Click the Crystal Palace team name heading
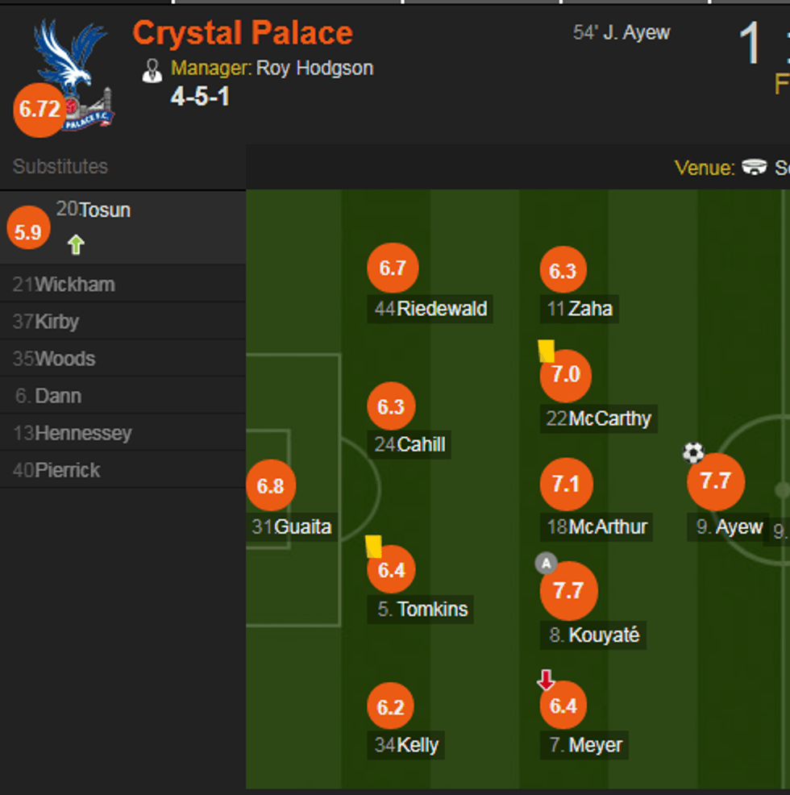 243,33
